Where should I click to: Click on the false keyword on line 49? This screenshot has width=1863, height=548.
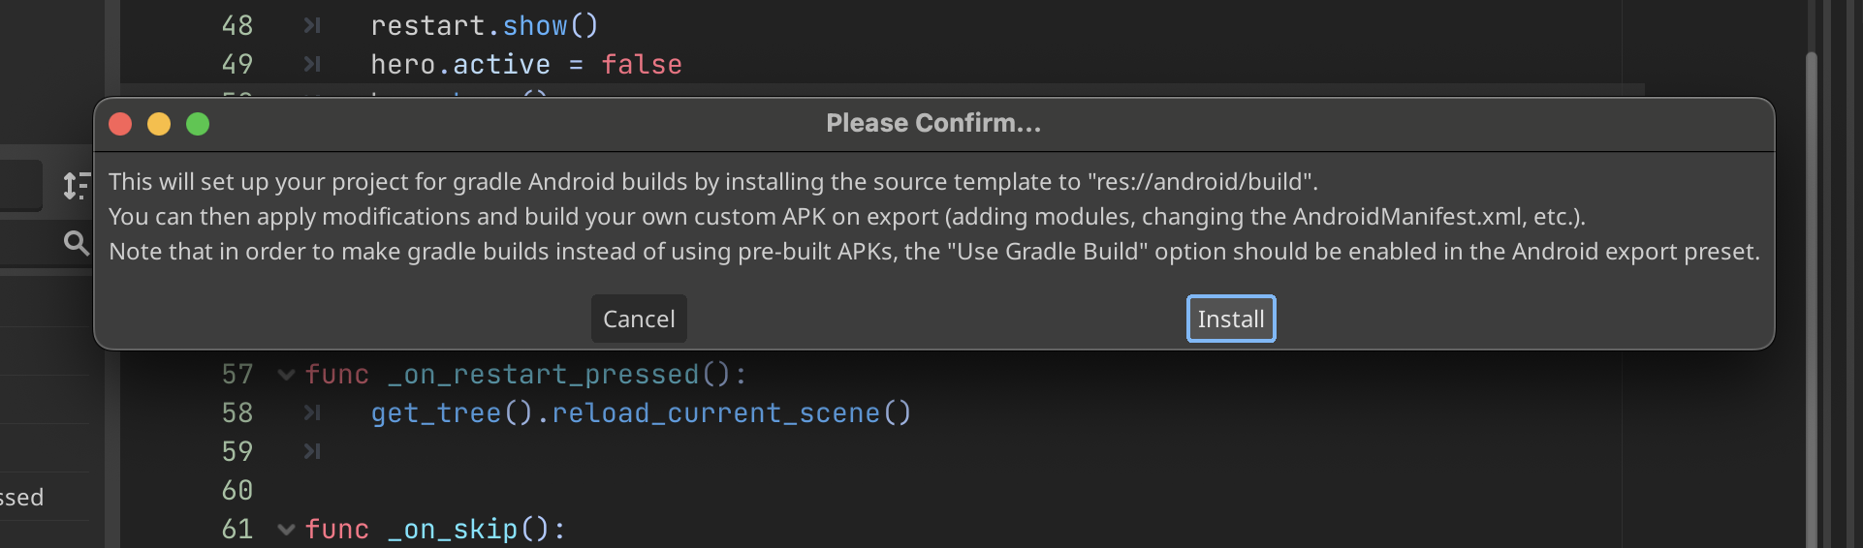coord(642,65)
